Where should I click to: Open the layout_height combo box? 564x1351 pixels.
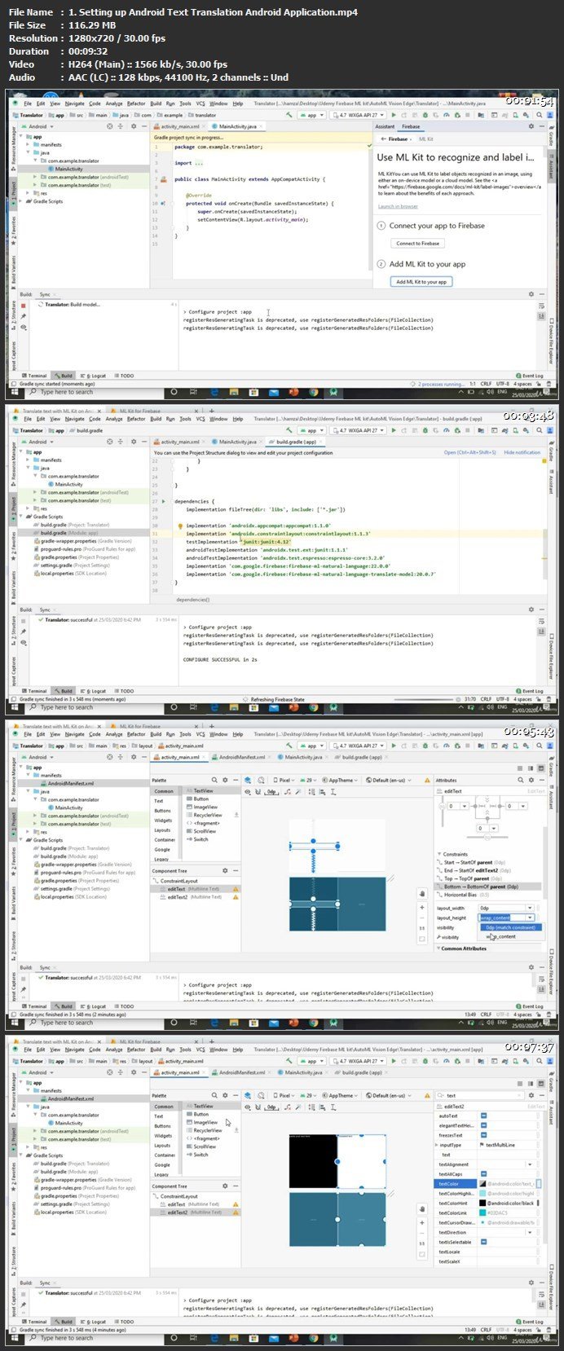(506, 918)
